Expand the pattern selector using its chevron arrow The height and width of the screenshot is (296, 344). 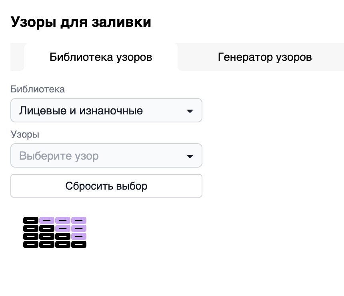point(190,156)
